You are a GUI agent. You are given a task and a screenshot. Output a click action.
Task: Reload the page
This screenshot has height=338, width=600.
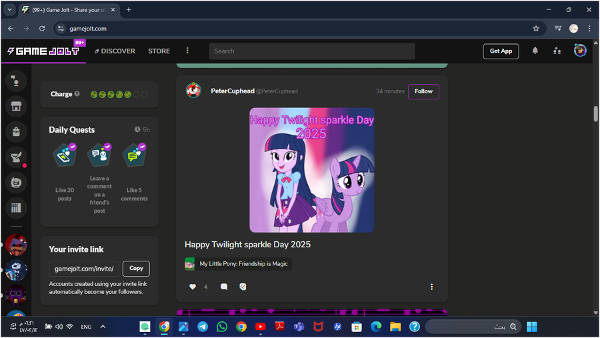coord(42,28)
